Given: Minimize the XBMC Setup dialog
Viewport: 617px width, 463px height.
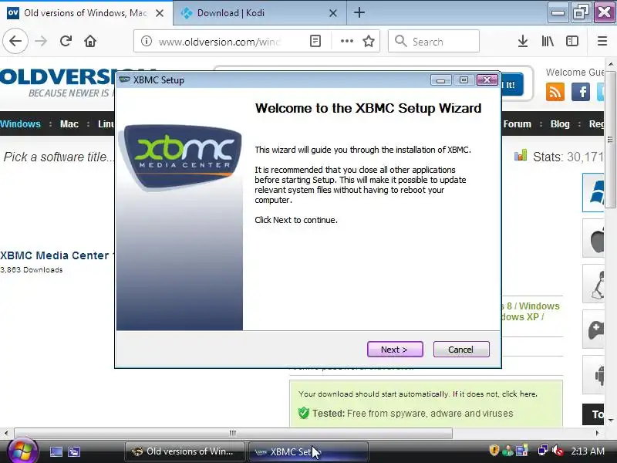Looking at the screenshot, I should [x=440, y=80].
